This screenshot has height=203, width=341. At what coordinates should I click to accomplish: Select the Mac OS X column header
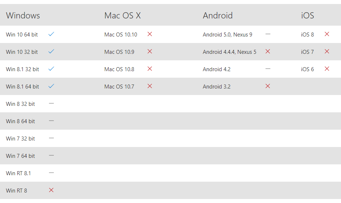click(x=122, y=16)
